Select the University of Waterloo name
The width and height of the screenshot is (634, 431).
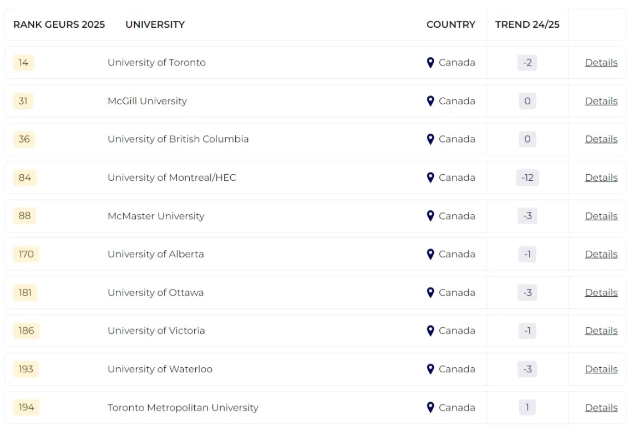point(160,369)
